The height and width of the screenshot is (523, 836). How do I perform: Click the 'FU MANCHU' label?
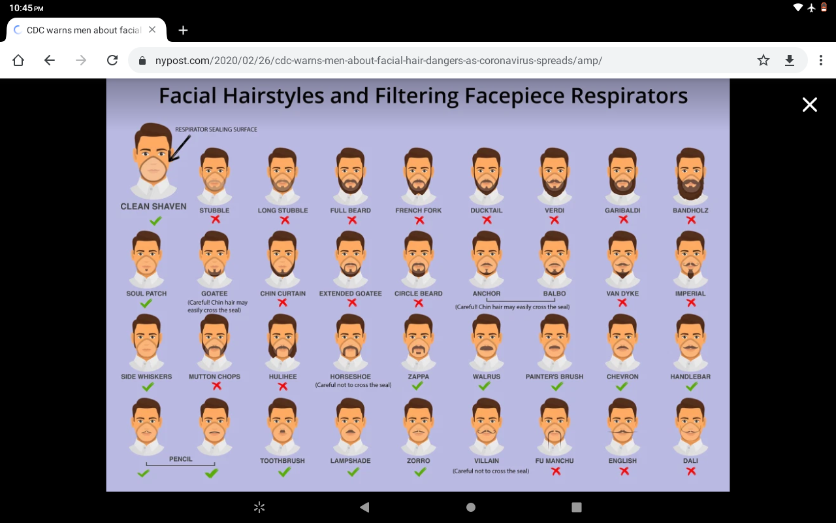[555, 461]
